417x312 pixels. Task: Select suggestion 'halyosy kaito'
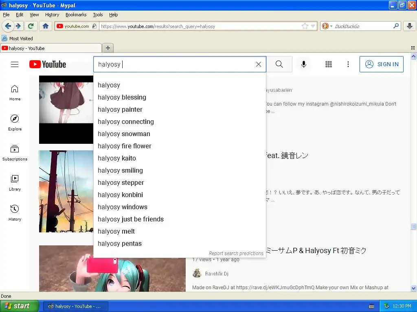[180, 158]
